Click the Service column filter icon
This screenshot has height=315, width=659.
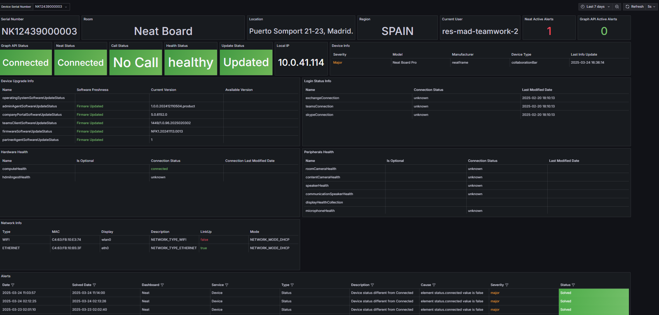point(227,285)
